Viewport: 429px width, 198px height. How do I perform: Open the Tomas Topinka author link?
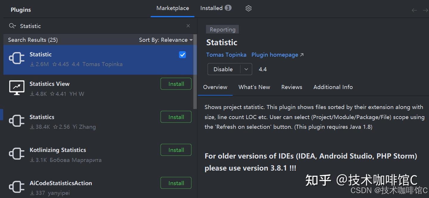coord(226,55)
